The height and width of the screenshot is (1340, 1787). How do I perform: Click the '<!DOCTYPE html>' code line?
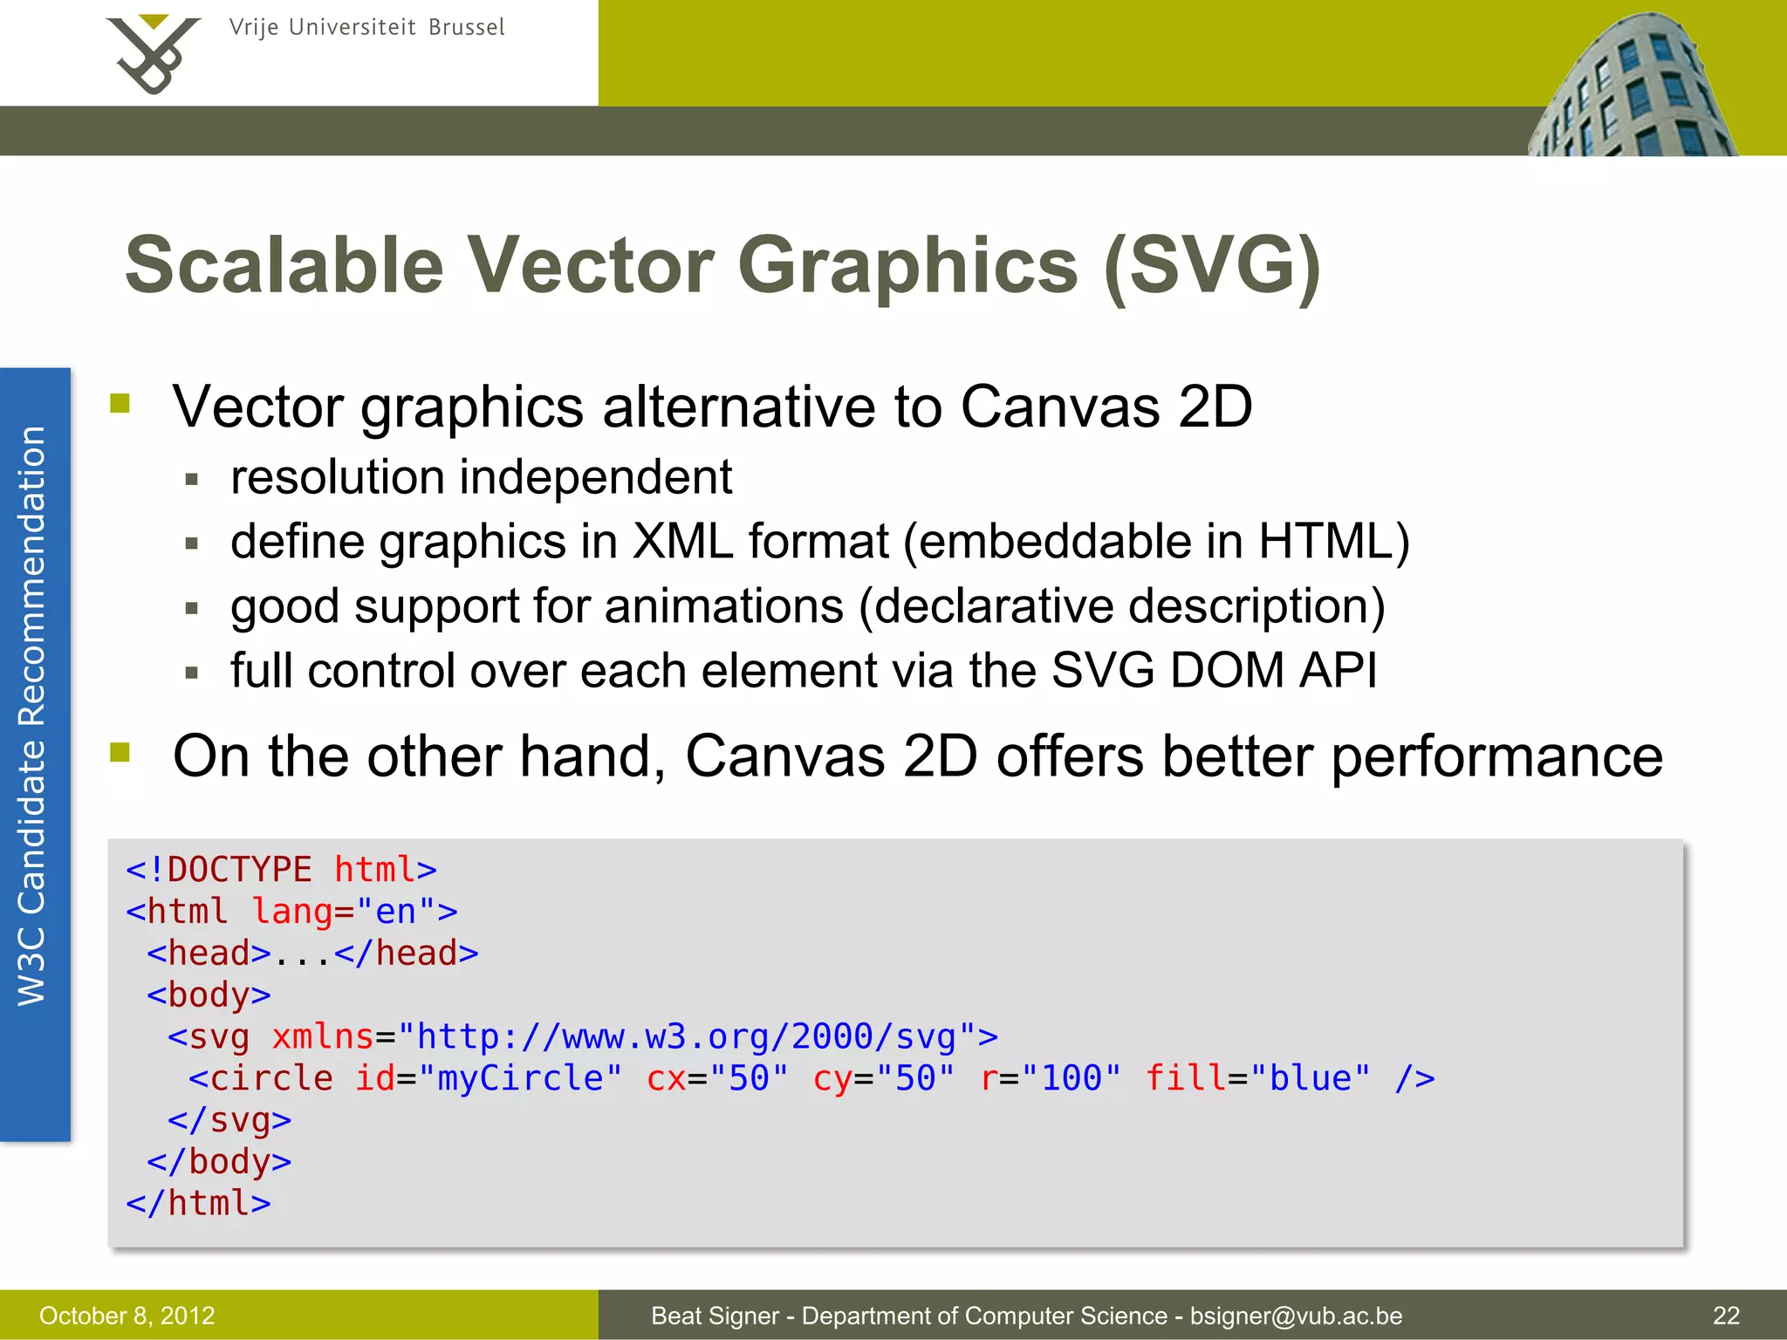coord(281,870)
